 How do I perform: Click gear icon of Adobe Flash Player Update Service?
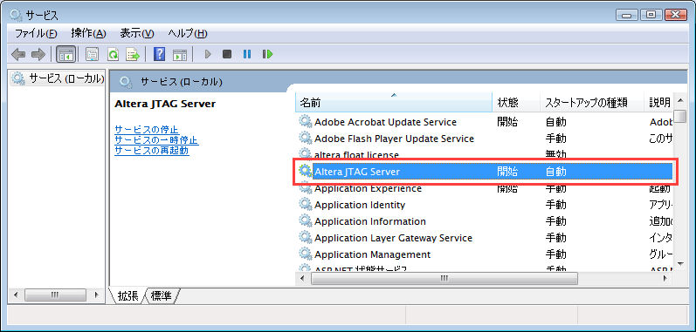305,139
